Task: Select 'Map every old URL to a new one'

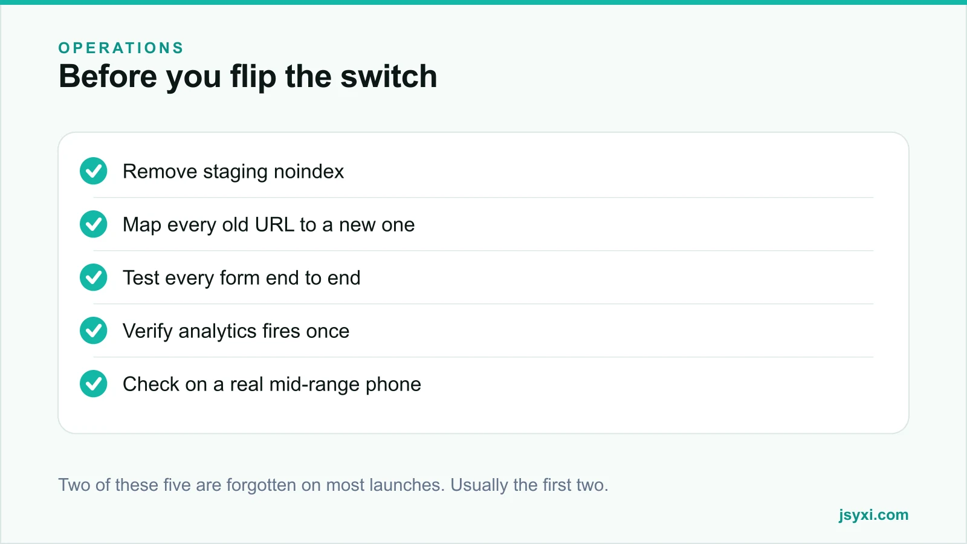Action: point(269,225)
